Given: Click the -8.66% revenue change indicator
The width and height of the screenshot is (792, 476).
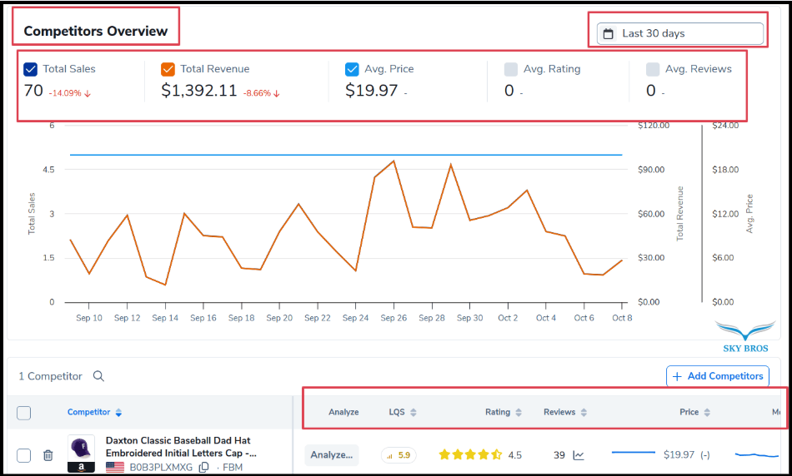Looking at the screenshot, I should click(262, 93).
